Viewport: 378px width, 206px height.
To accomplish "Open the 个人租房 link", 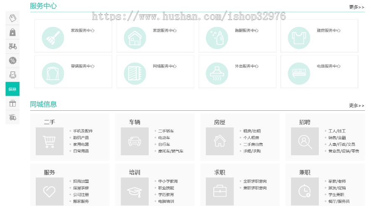I will (251, 138).
